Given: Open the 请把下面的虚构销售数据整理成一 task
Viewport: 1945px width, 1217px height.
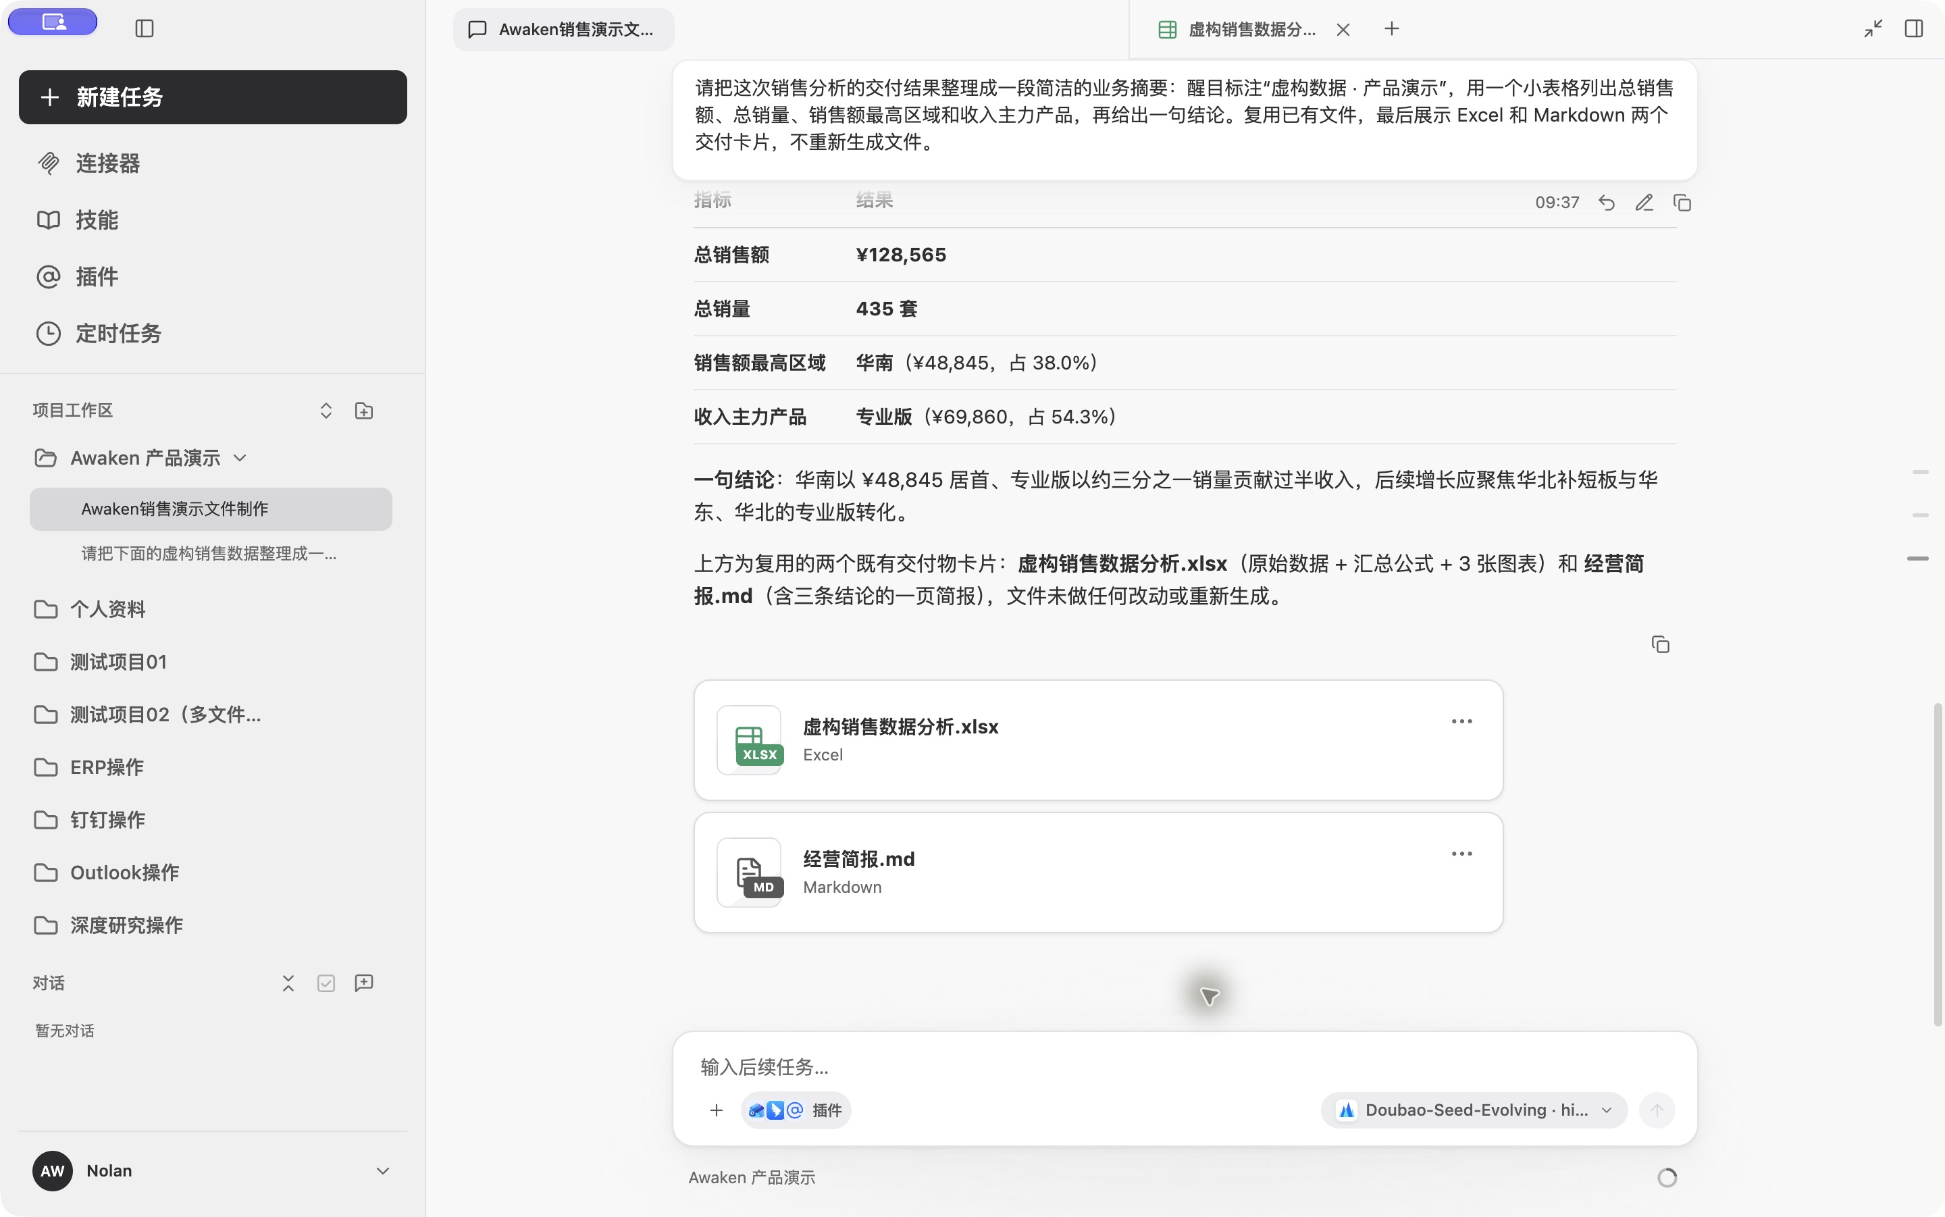Looking at the screenshot, I should click(x=209, y=554).
